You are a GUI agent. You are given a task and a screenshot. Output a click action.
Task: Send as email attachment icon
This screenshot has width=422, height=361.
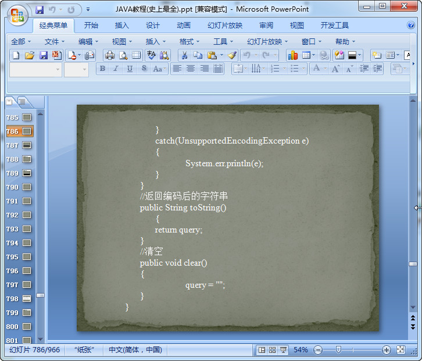[x=90, y=55]
